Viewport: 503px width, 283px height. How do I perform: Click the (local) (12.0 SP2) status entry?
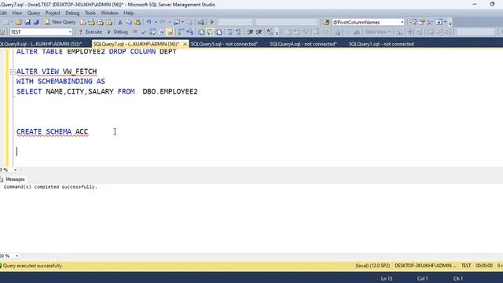pos(373,266)
